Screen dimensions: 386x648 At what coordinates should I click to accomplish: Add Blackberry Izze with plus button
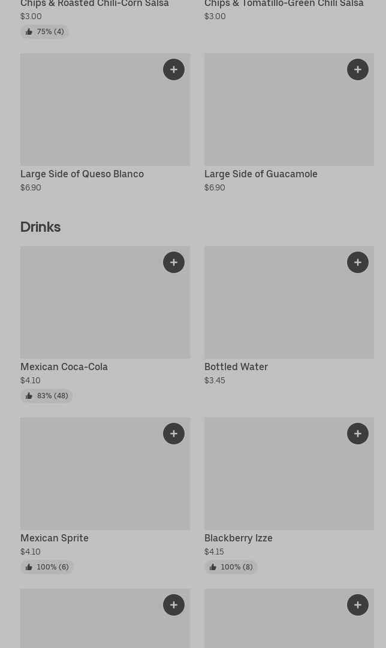358,434
